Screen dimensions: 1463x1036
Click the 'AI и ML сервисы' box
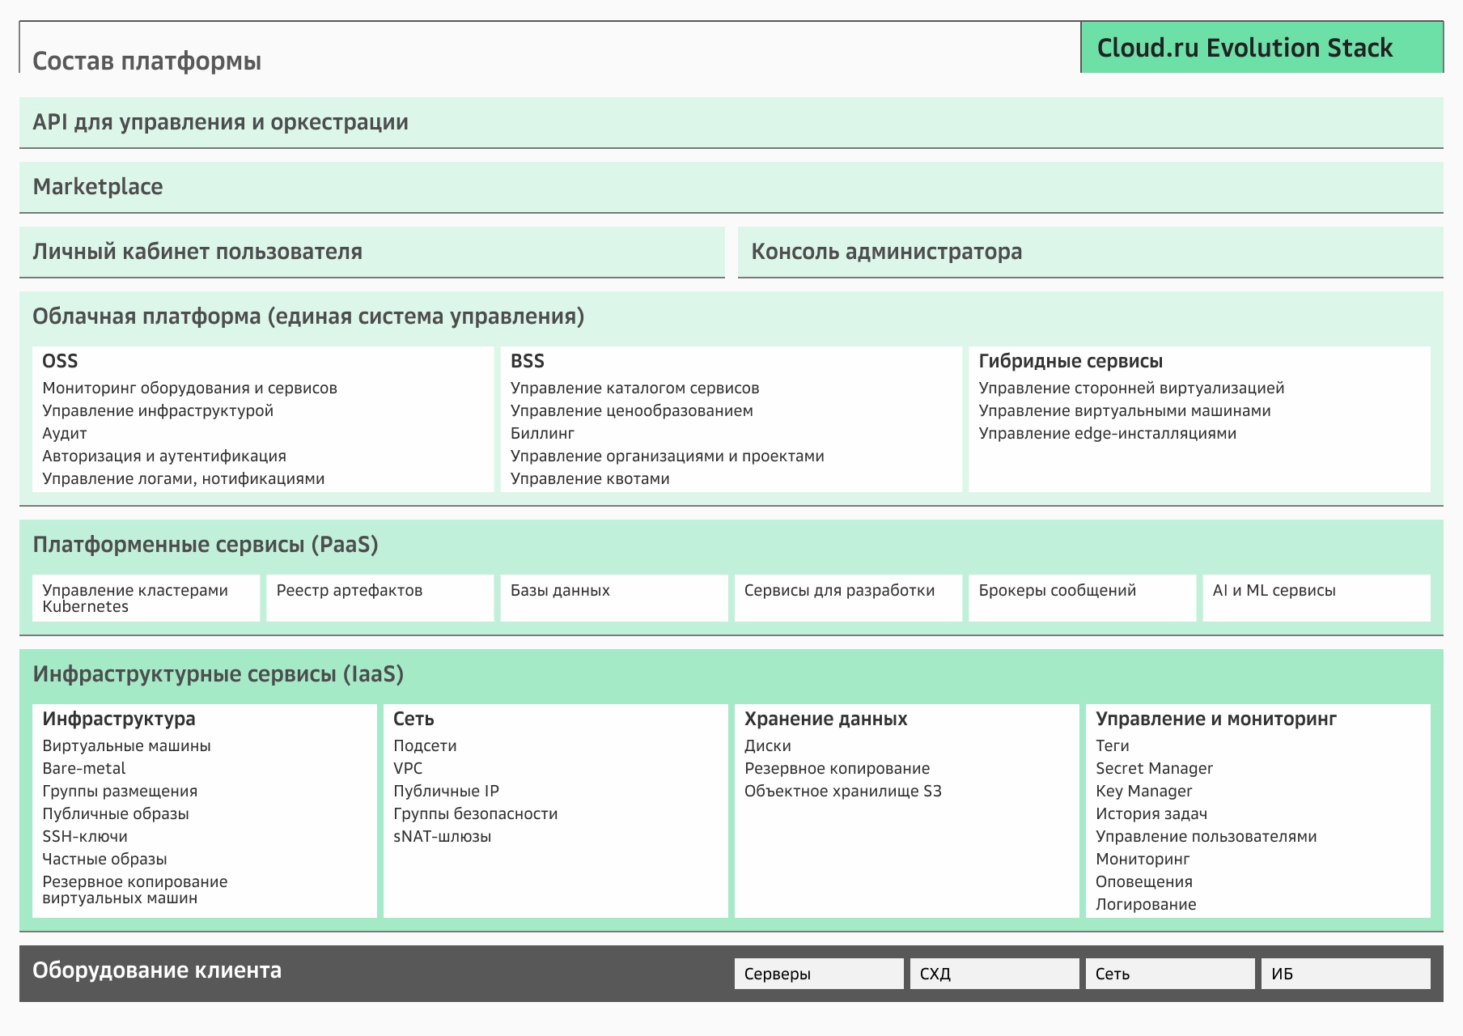tap(1317, 598)
